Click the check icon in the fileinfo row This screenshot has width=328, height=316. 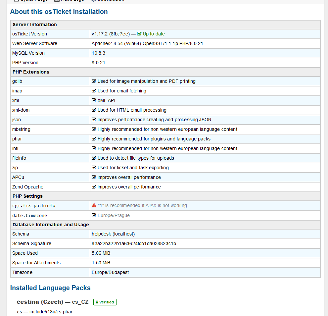tap(94, 158)
